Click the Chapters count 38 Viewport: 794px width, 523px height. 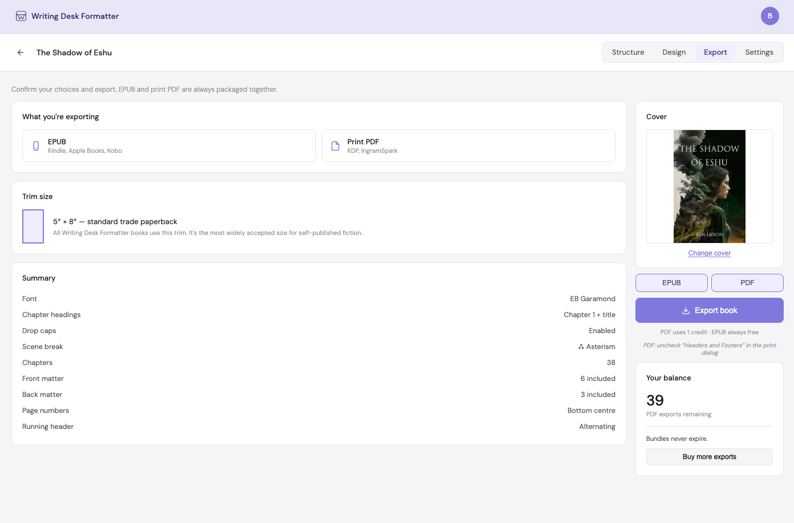611,363
